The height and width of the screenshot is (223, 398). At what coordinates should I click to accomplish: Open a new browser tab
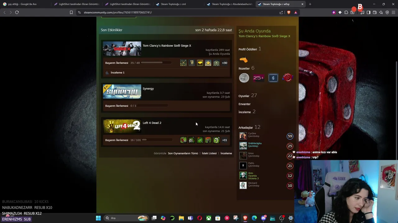click(310, 4)
